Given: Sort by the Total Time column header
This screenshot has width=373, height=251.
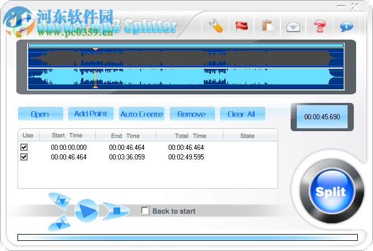Looking at the screenshot, I should (x=190, y=135).
